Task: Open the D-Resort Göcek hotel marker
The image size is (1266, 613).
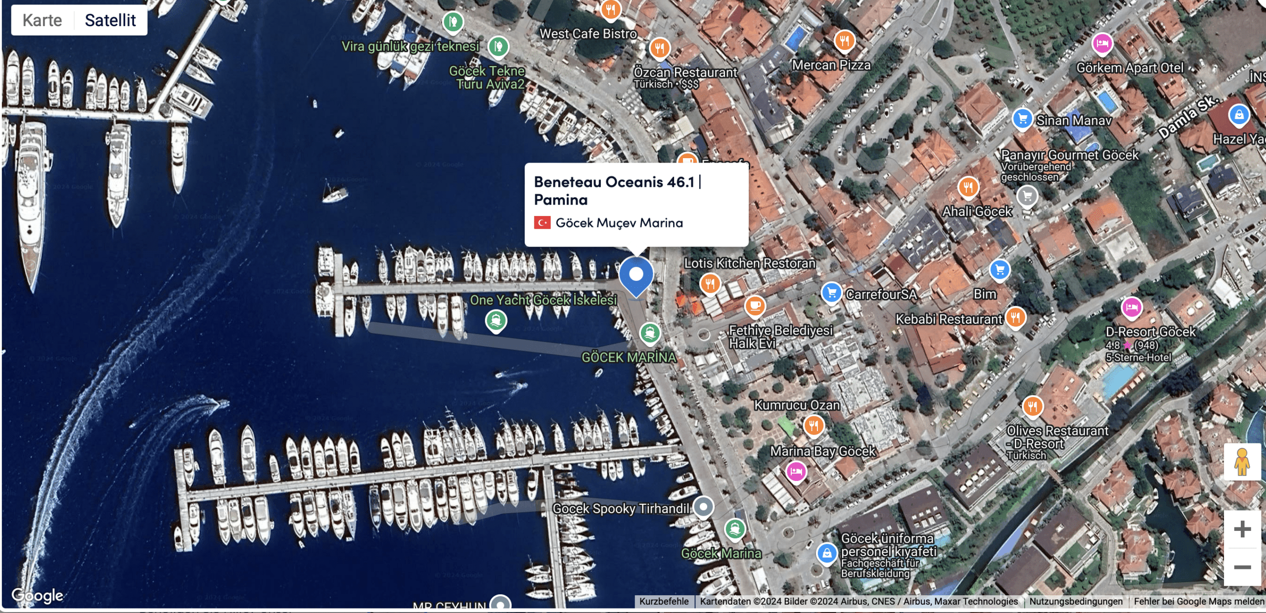Action: point(1131,308)
